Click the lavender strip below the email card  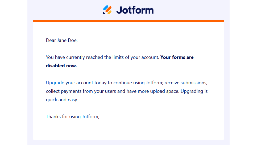128,142
